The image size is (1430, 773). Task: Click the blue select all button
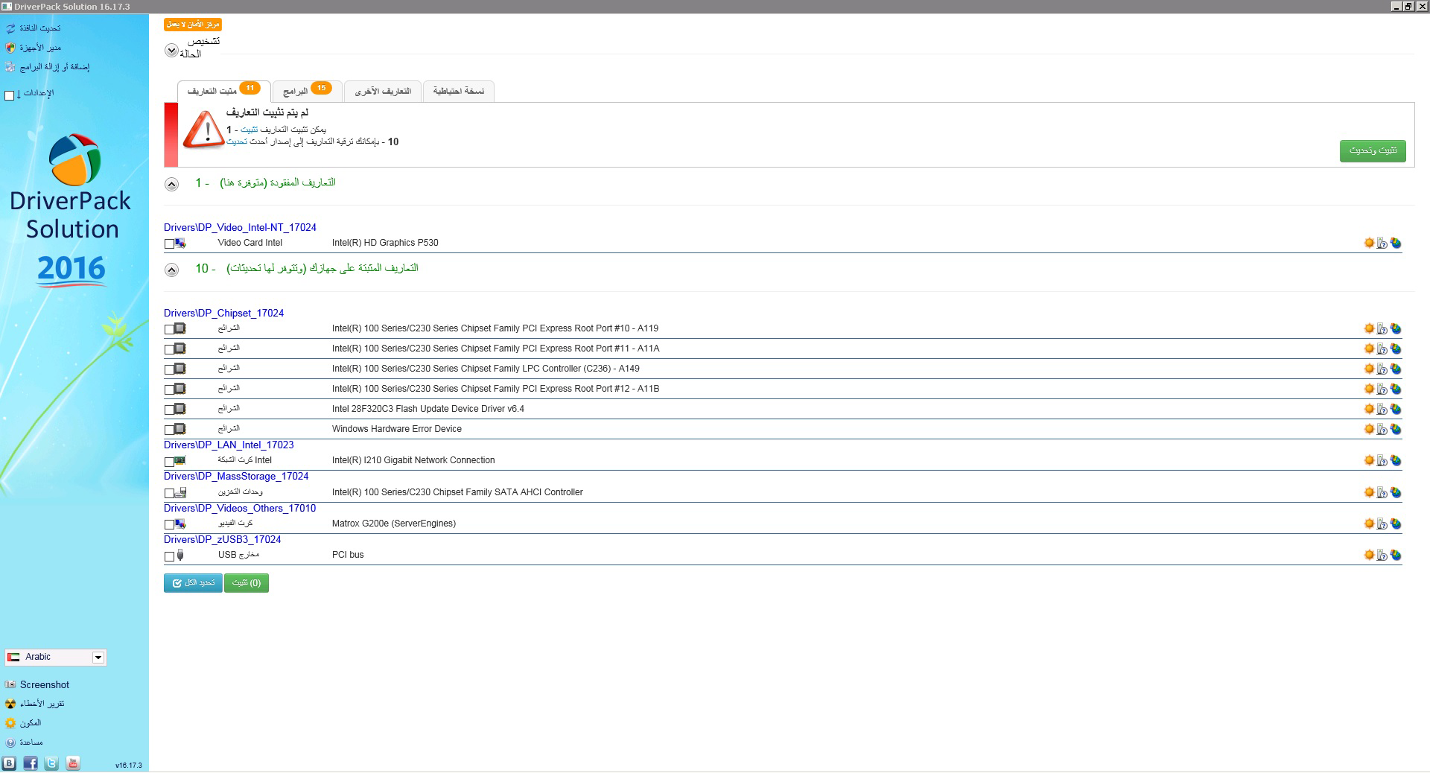pyautogui.click(x=193, y=582)
